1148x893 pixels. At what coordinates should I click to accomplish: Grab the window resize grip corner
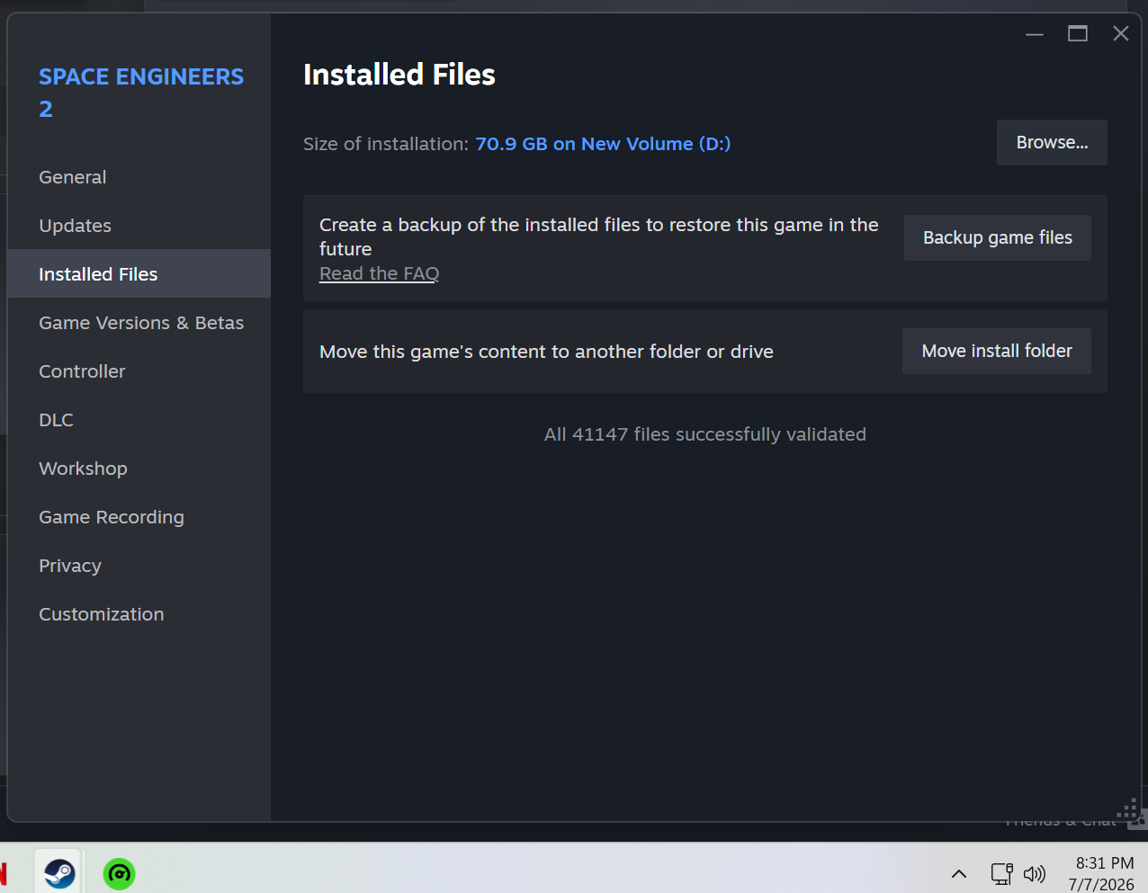pyautogui.click(x=1129, y=809)
